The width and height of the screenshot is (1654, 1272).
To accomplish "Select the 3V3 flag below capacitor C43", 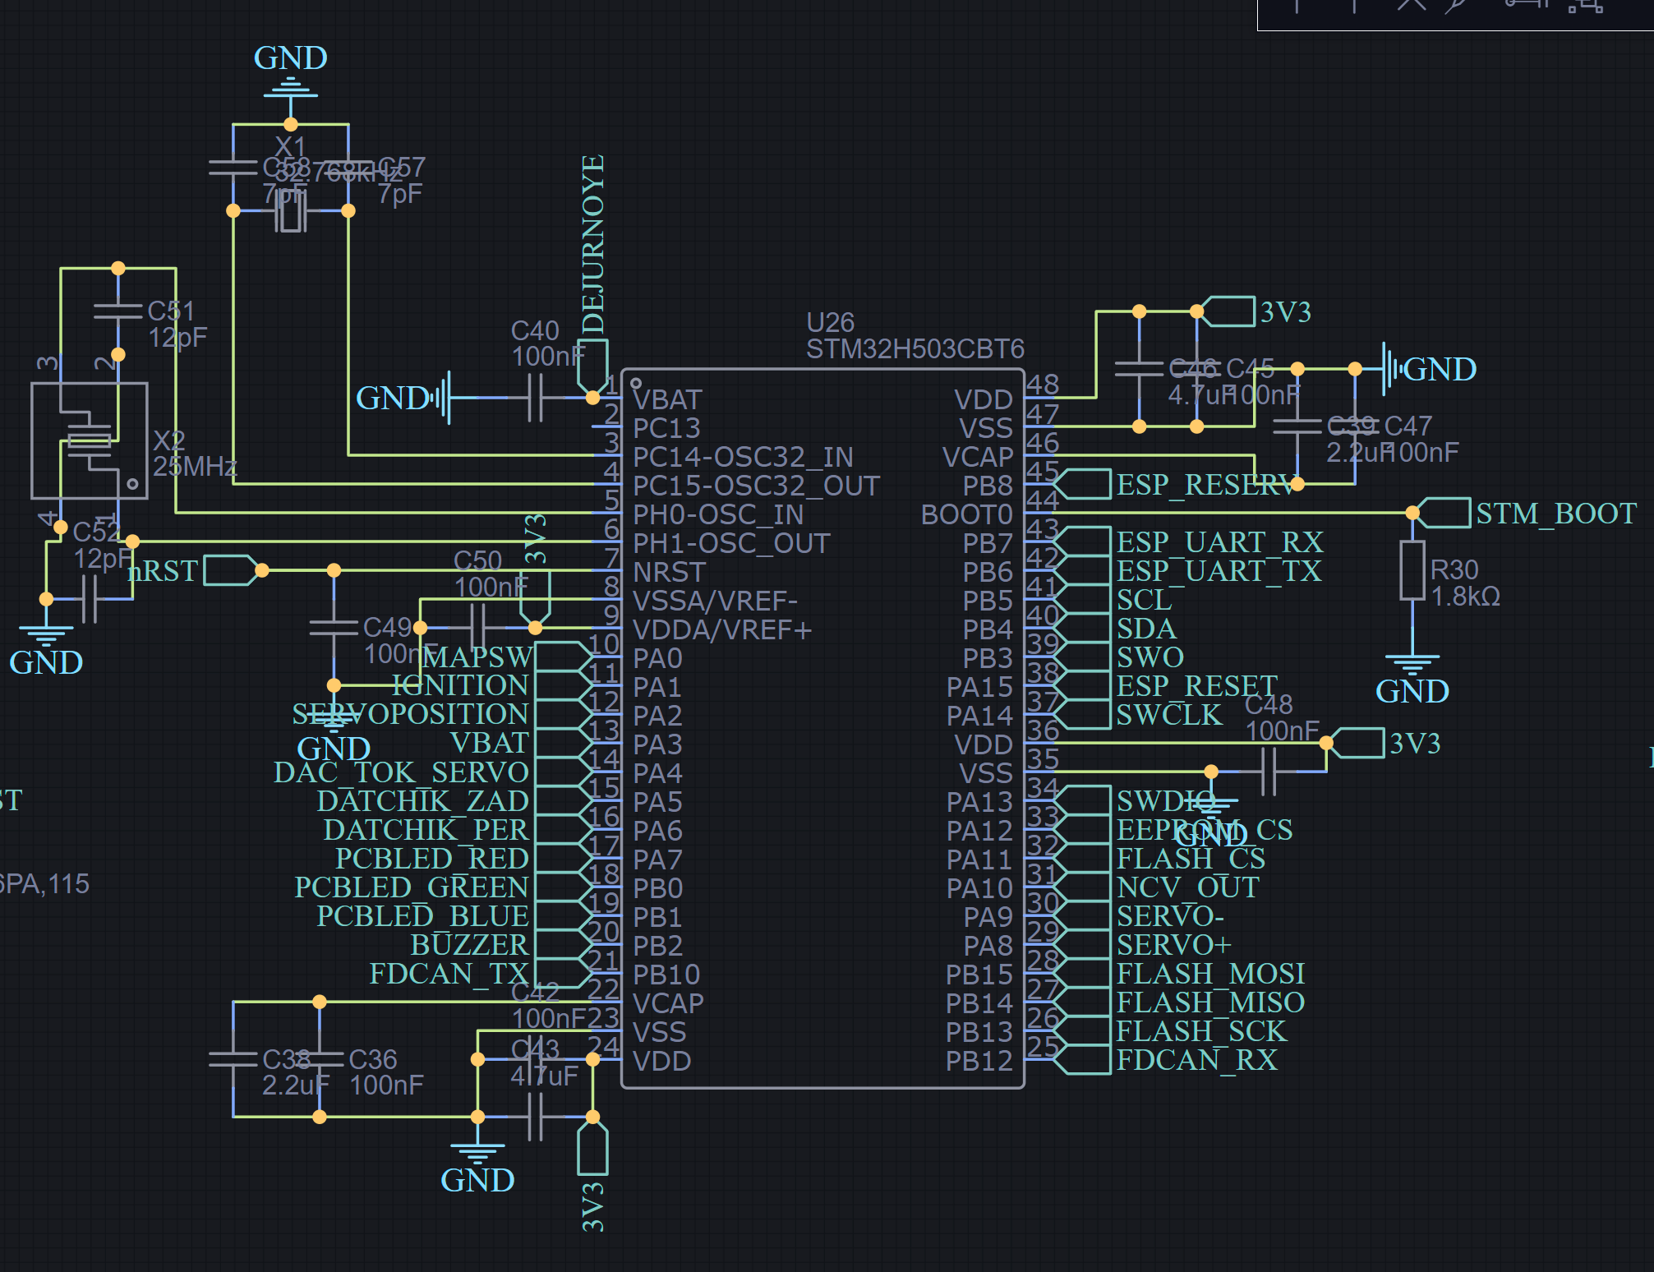I will (592, 1150).
